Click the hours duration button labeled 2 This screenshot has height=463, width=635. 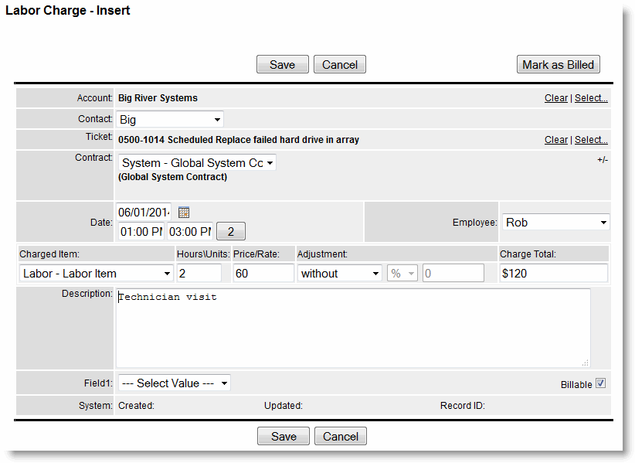coord(230,231)
